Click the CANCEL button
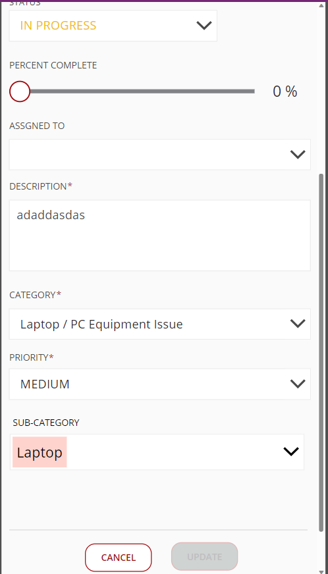This screenshot has height=574, width=328. pos(119,557)
